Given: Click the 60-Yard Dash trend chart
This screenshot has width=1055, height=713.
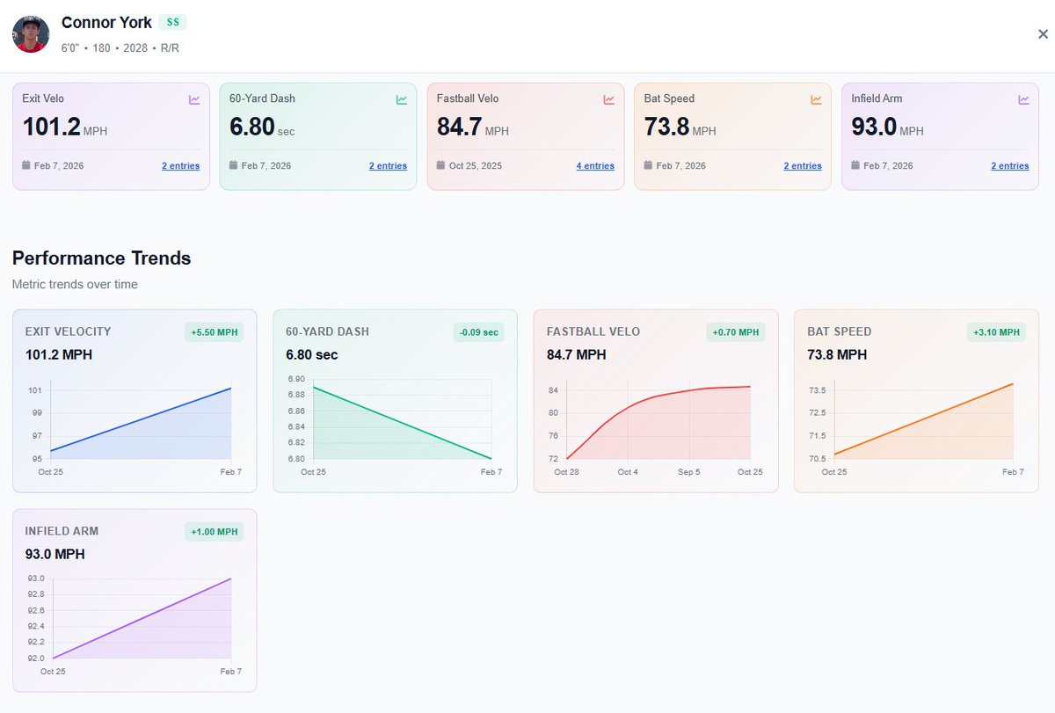Looking at the screenshot, I should [x=395, y=426].
